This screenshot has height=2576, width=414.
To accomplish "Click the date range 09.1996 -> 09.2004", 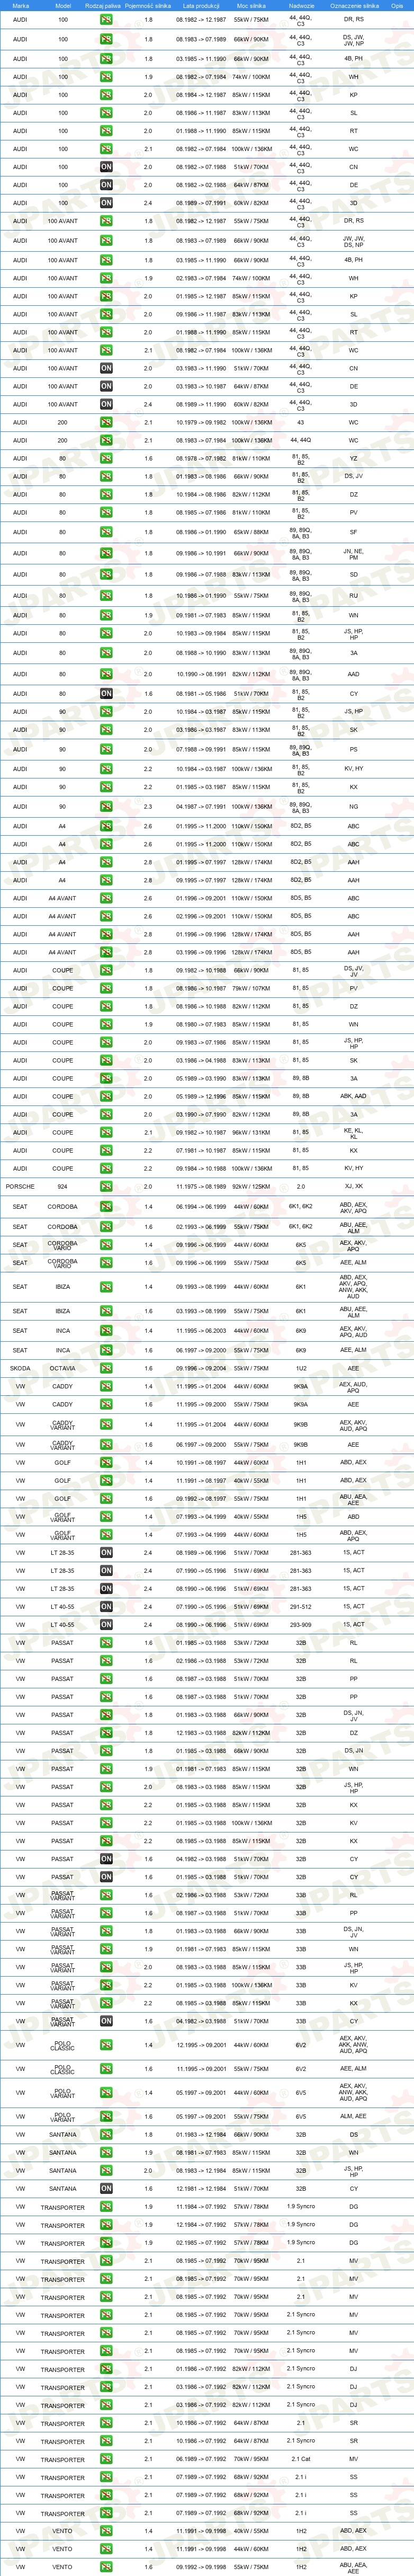I will (201, 1368).
